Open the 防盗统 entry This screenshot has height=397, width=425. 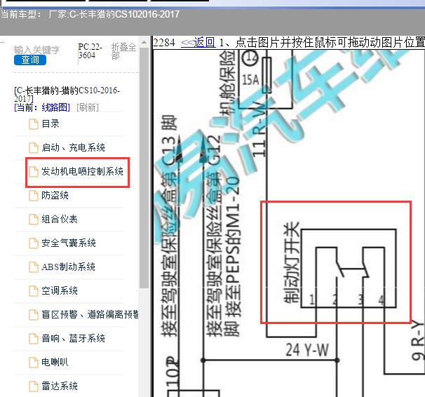point(55,196)
